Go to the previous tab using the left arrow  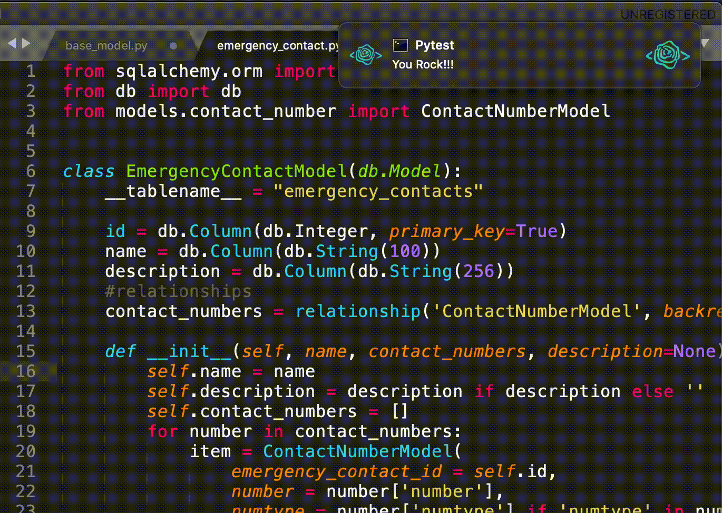point(12,44)
